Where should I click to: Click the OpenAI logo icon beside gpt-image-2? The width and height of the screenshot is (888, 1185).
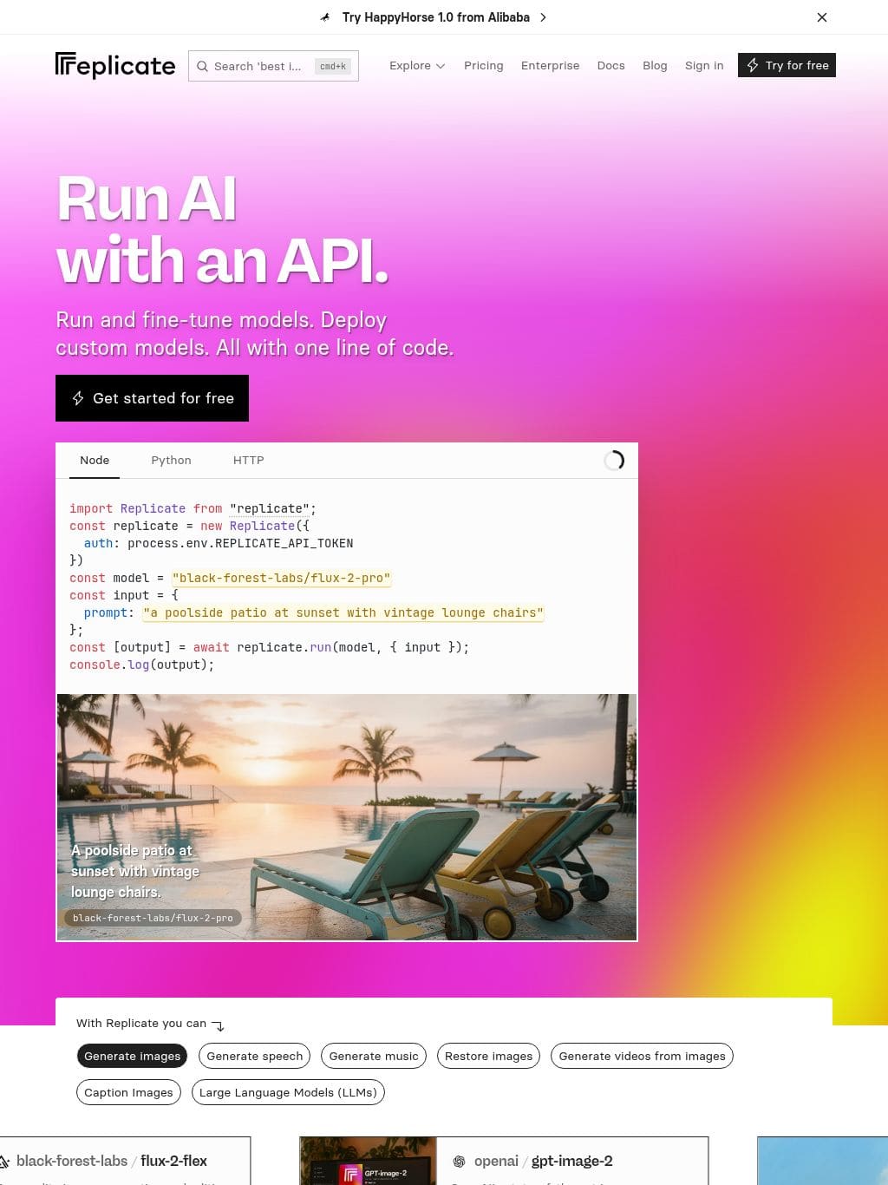460,1161
